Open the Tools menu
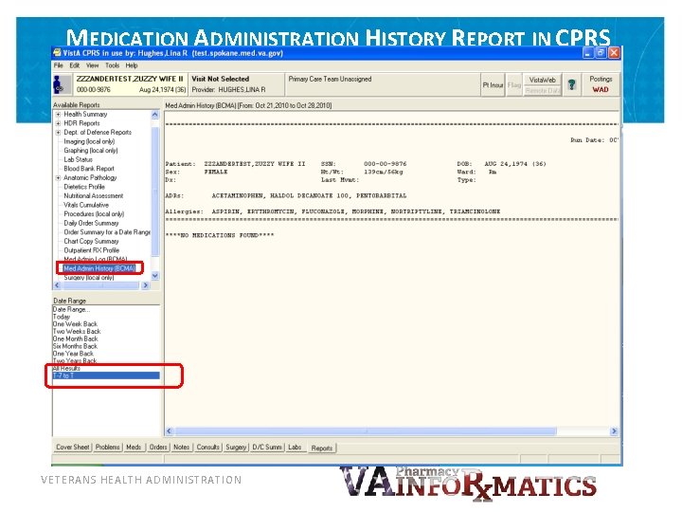Screen dimensions: 682x512 pyautogui.click(x=112, y=65)
